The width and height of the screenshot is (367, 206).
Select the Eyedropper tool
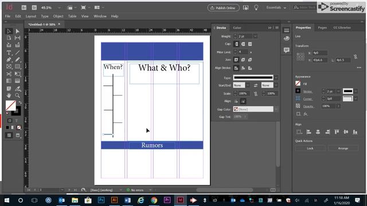click(x=17, y=89)
